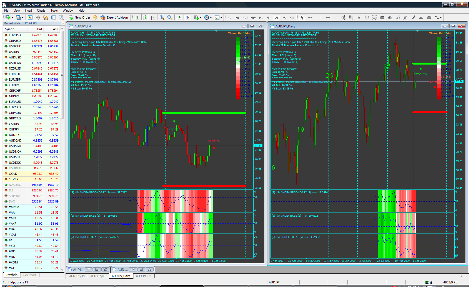471x287 pixels.
Task: Click the Bid column header
Action: 35,29
